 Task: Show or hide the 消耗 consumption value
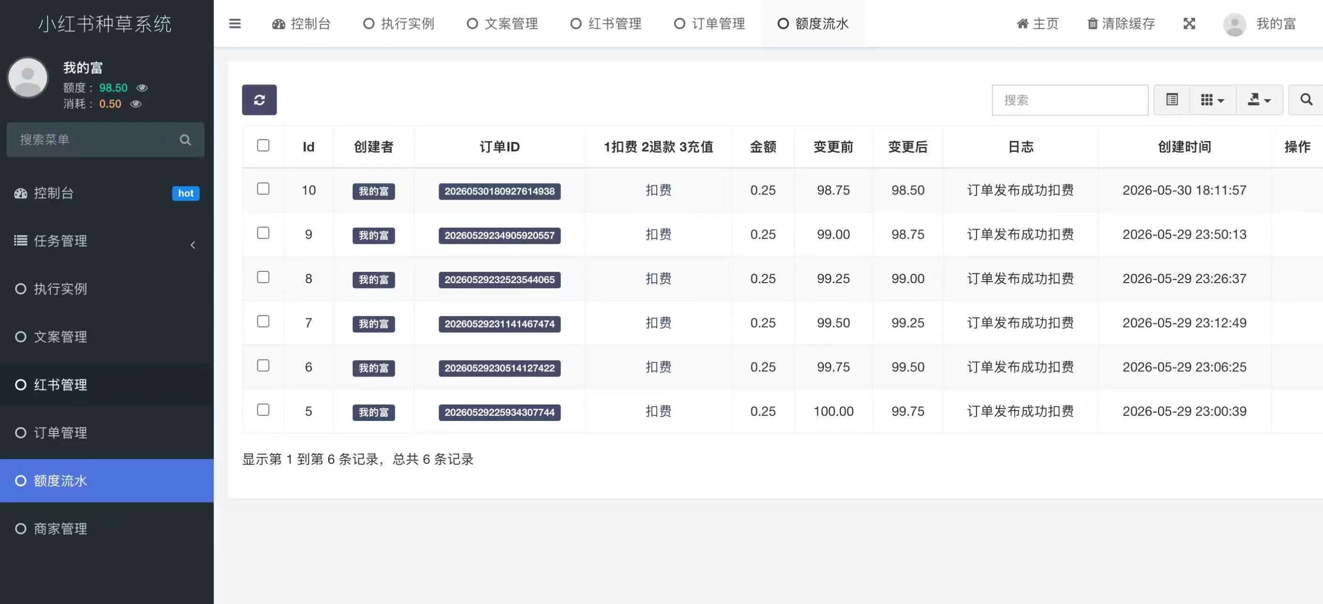(136, 104)
